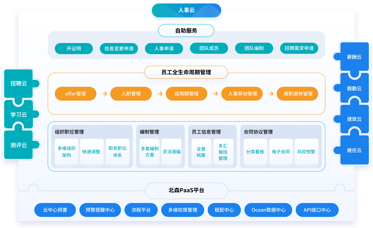Click the Ocean数据中心 item

pos(268,210)
